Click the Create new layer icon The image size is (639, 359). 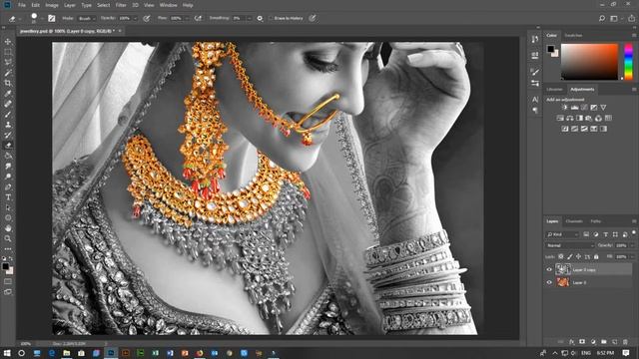[x=615, y=342]
